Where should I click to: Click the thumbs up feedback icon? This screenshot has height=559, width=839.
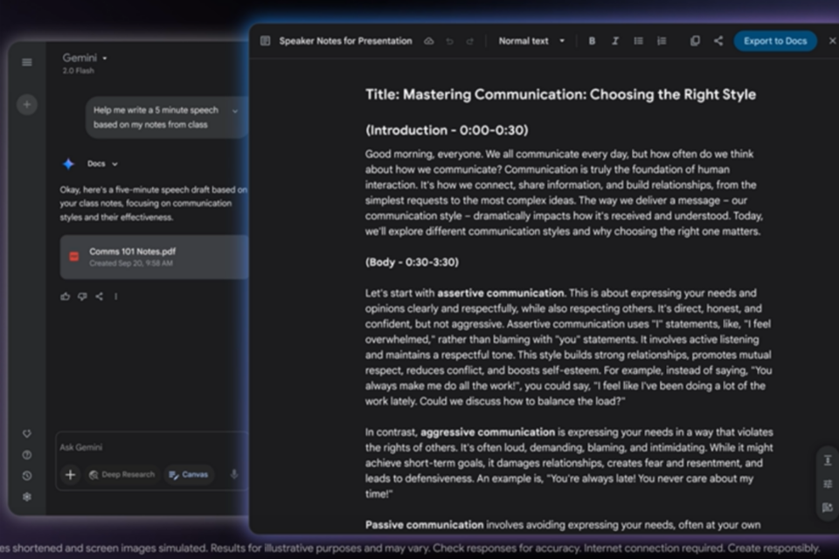point(66,296)
